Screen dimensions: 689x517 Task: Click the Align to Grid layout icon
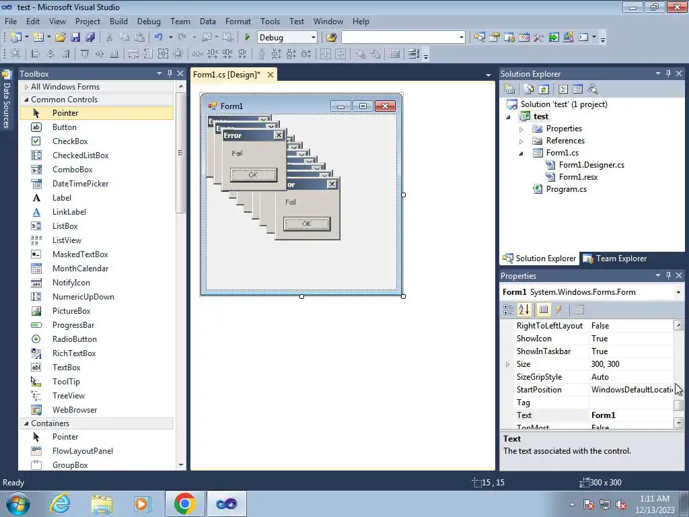pos(16,54)
